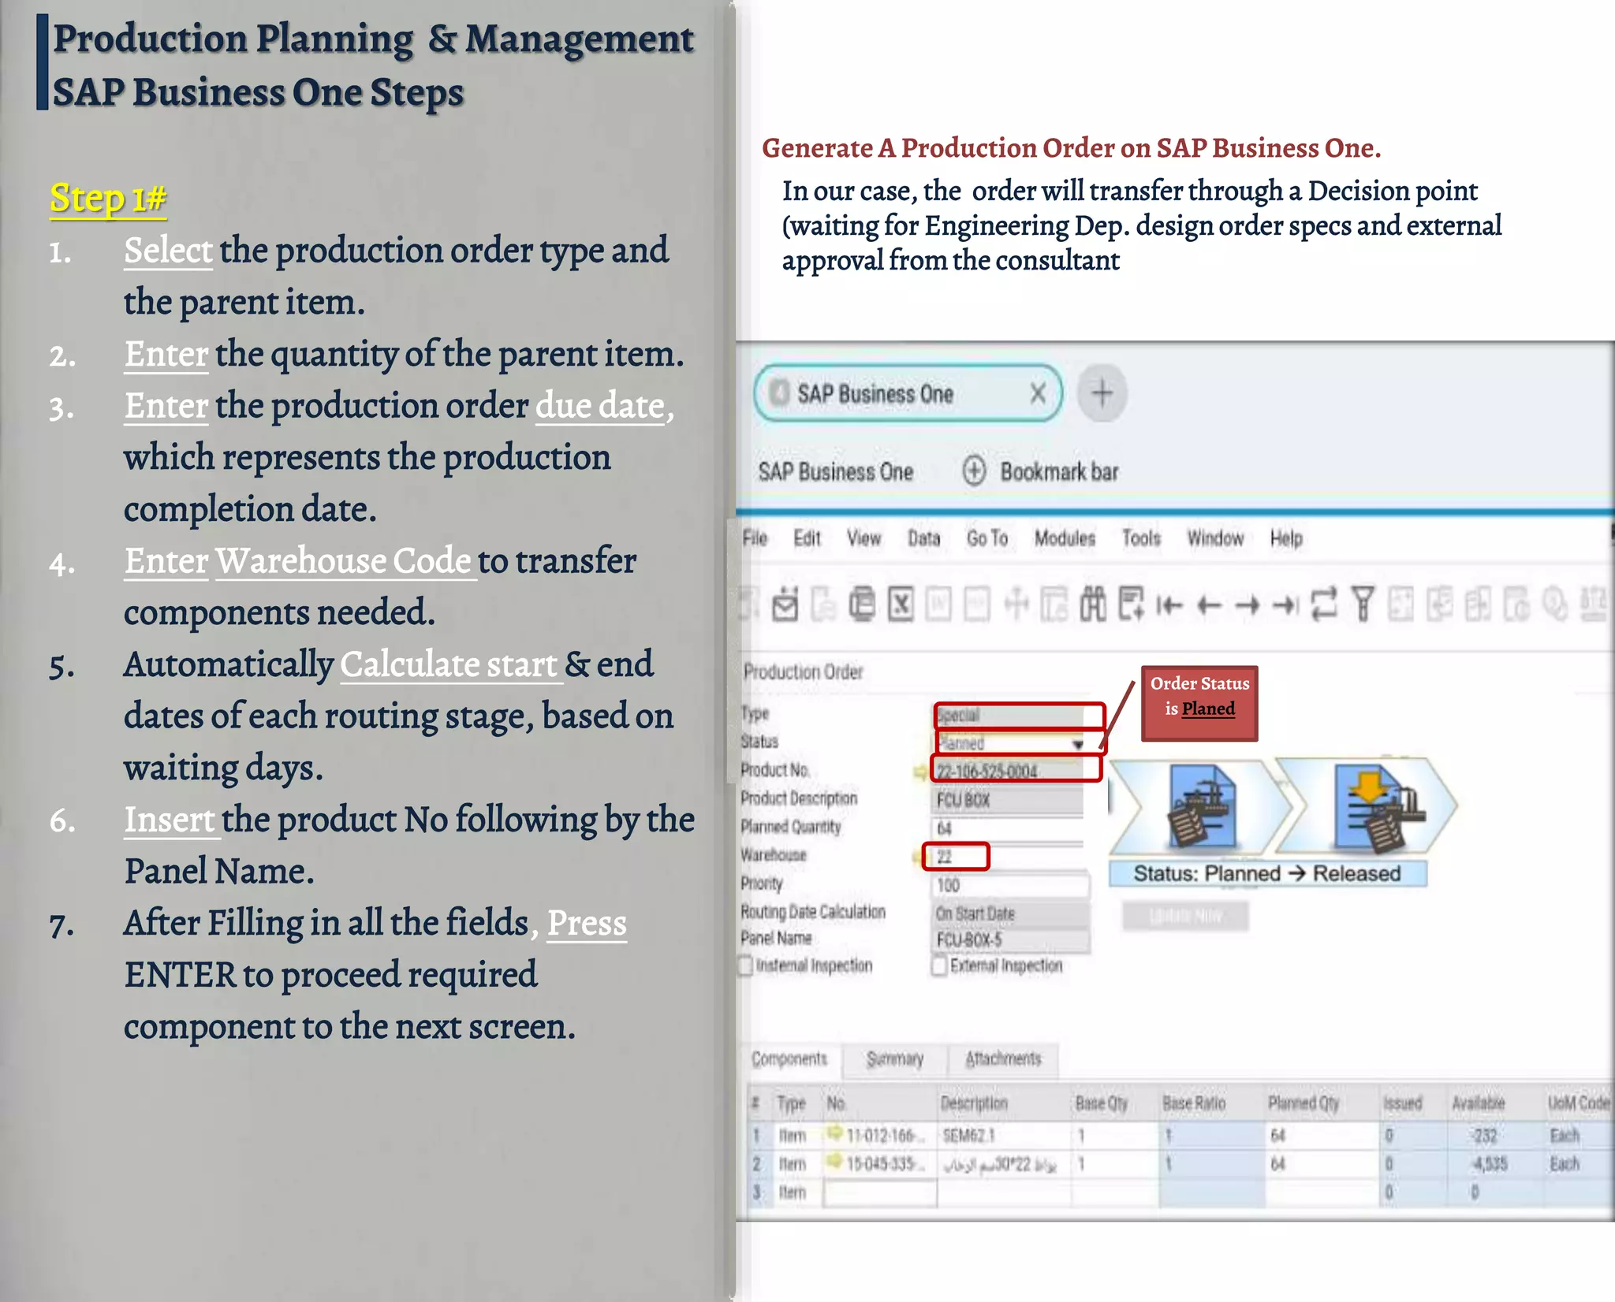This screenshot has width=1615, height=1302.
Task: Open the File menu
Action: [x=755, y=538]
